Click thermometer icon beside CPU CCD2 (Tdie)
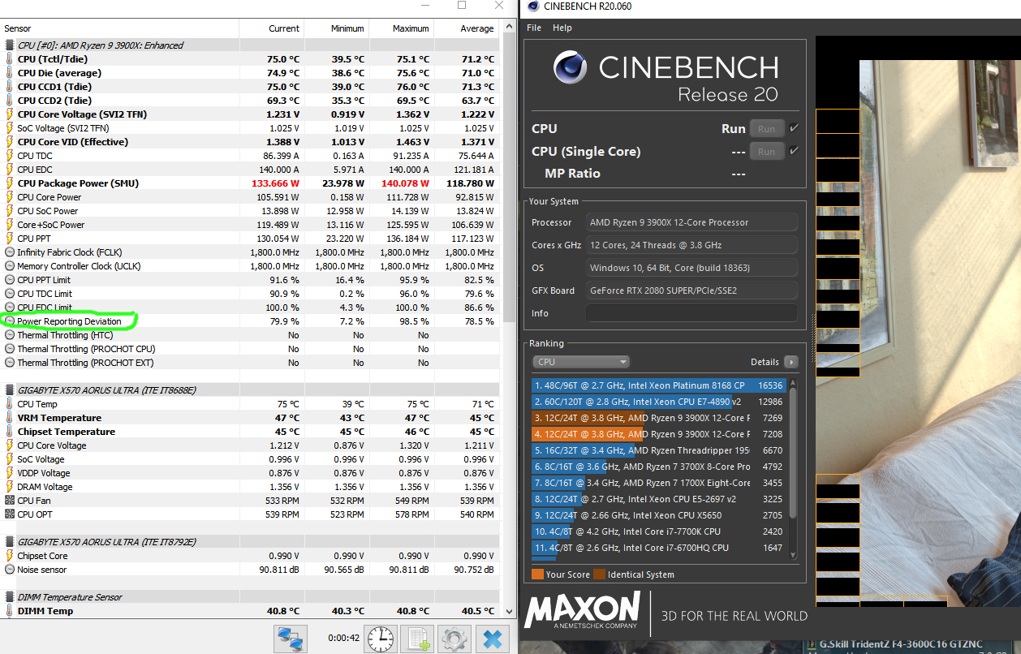The width and height of the screenshot is (1021, 654). (9, 101)
